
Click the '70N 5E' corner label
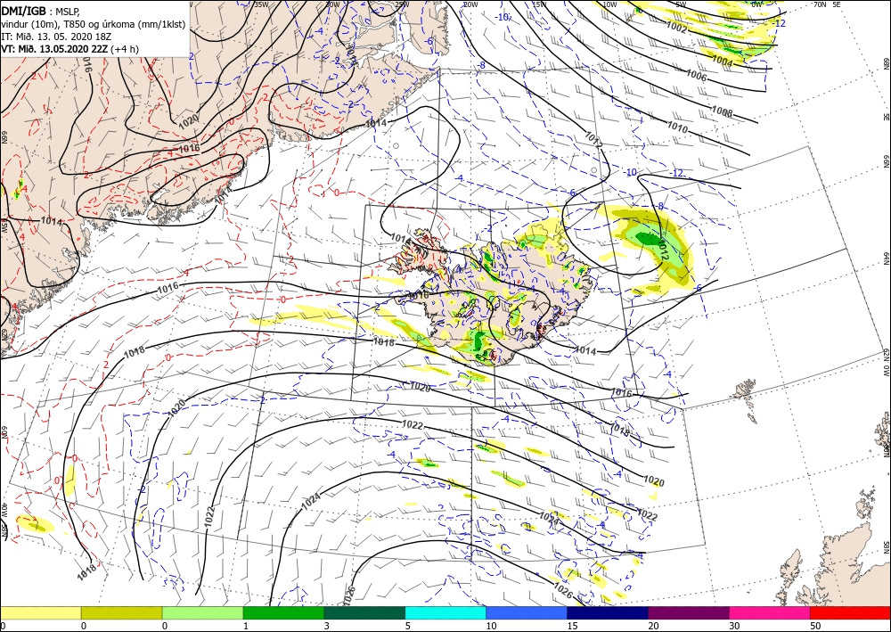click(x=827, y=4)
